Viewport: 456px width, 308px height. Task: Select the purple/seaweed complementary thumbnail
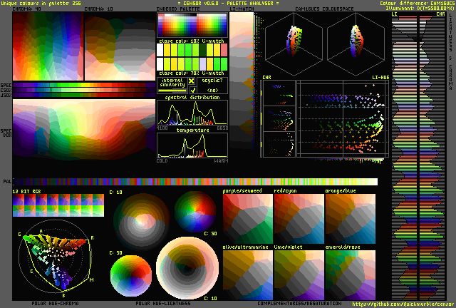(x=247, y=217)
